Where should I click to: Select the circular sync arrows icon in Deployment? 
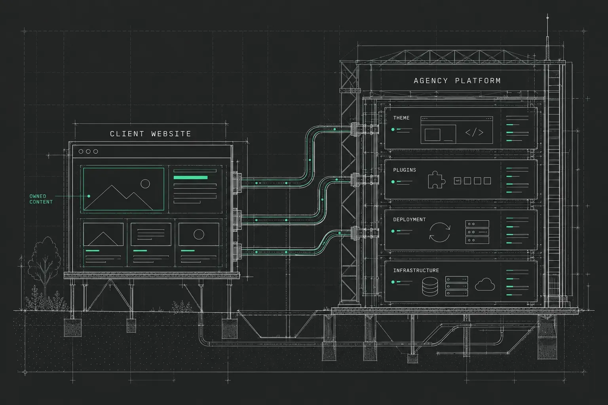point(440,232)
